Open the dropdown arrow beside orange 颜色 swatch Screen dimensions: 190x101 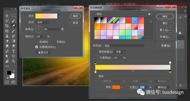pyautogui.click(x=122, y=87)
